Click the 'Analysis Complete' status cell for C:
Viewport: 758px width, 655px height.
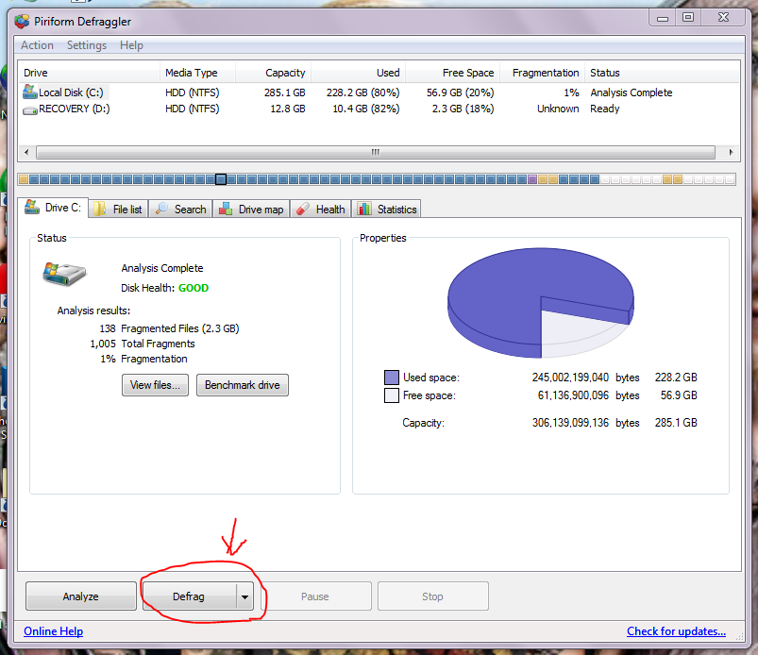pos(632,92)
